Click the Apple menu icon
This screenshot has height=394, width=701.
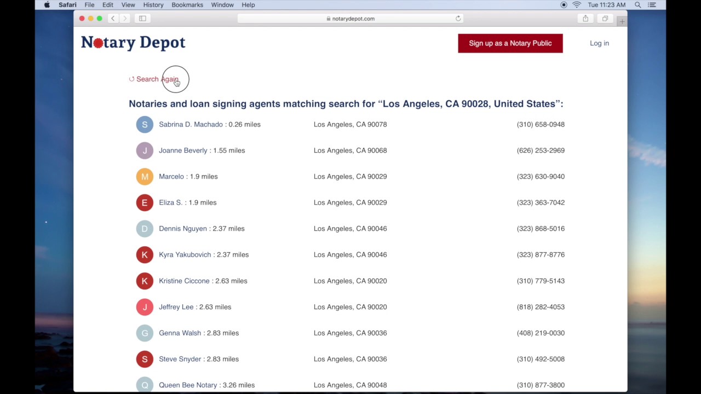(x=47, y=5)
